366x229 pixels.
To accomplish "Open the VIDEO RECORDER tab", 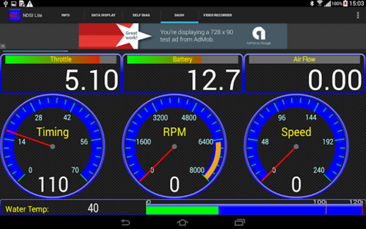I will pos(217,15).
